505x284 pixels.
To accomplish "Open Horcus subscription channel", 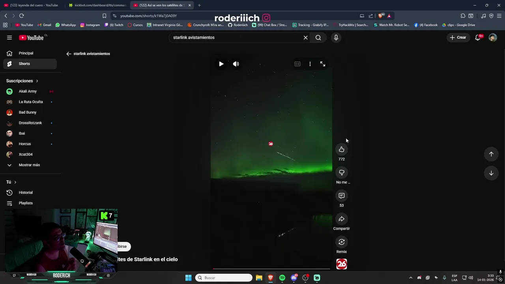I will [x=30, y=144].
